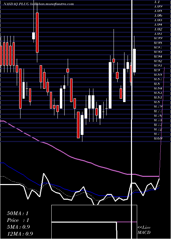Select the 50MA : 1 legend entry
This screenshot has width=171, height=239.
click(x=18, y=213)
